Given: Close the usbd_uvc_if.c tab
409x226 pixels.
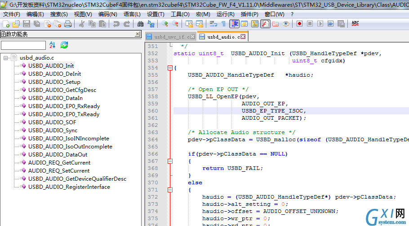Looking at the screenshot, I should pos(192,37).
